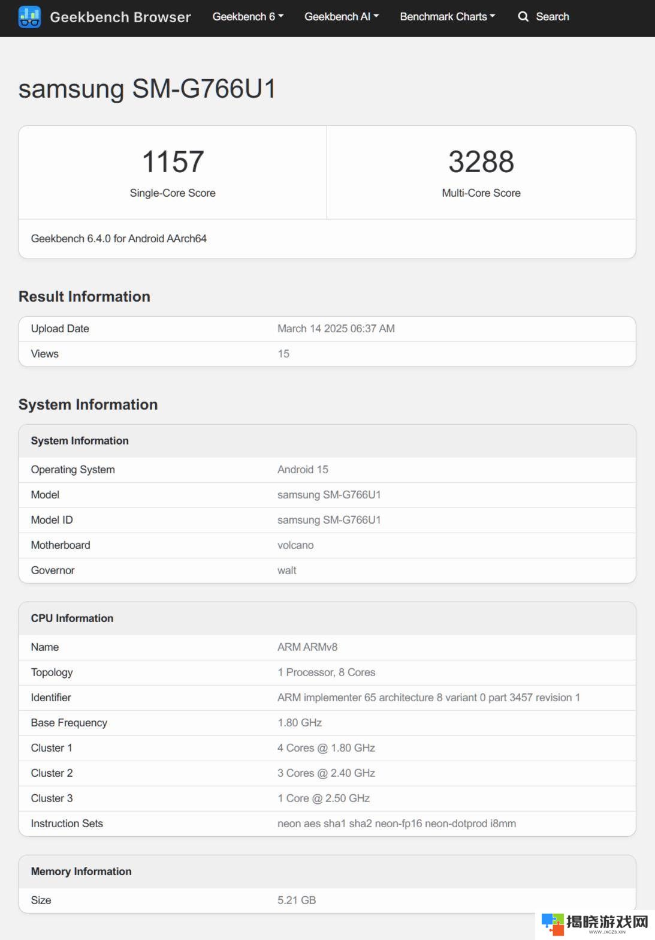Select the memory size value 5.21 GB

click(297, 900)
